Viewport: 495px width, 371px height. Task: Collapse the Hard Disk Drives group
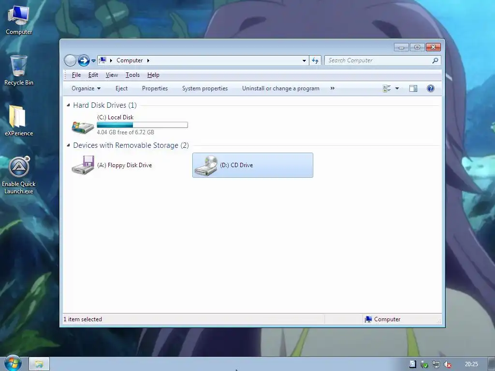[68, 105]
